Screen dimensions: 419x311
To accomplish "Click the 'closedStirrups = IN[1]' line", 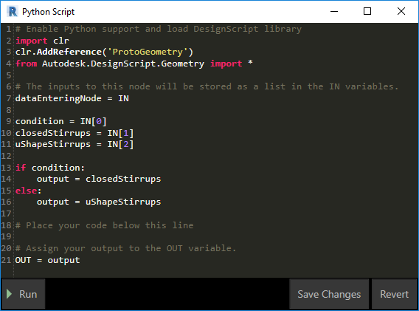I will [x=75, y=133].
